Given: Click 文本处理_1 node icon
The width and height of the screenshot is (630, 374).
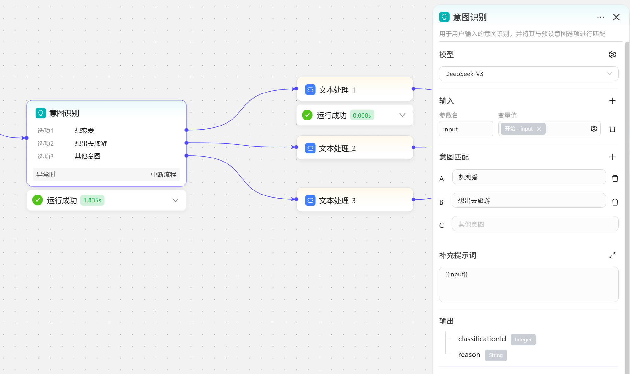Looking at the screenshot, I should coord(310,90).
